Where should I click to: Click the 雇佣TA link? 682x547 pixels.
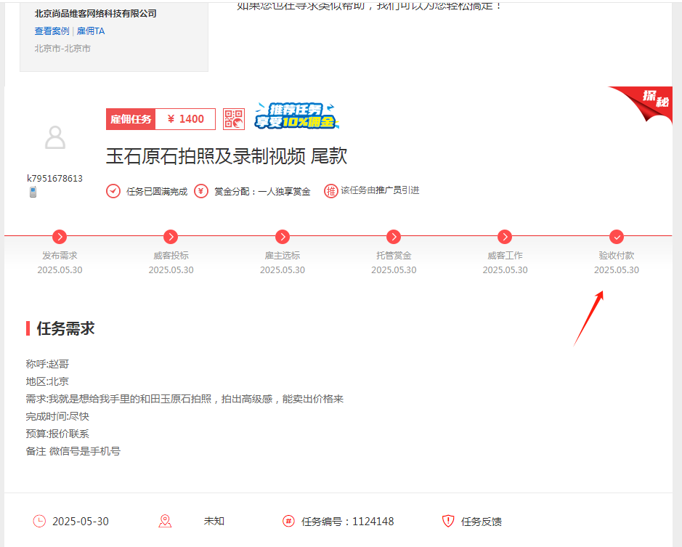coord(91,31)
